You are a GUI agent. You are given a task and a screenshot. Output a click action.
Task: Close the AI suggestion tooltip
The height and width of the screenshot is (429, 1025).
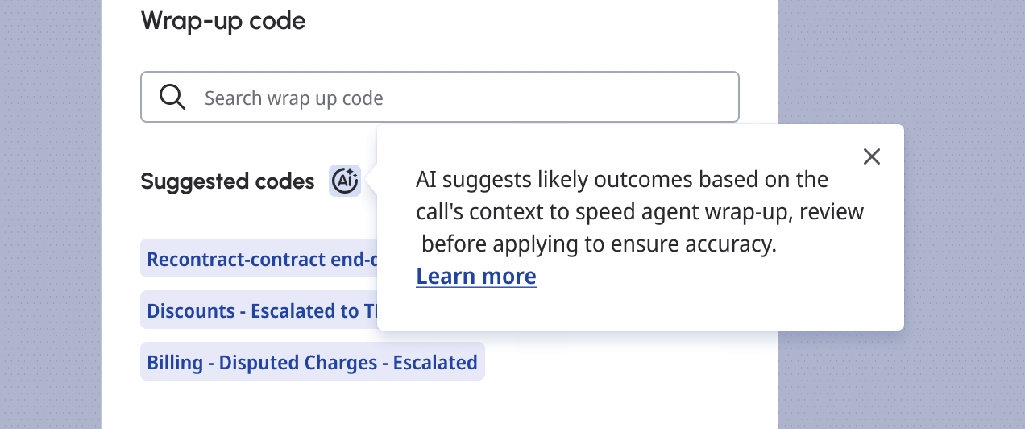pos(871,156)
